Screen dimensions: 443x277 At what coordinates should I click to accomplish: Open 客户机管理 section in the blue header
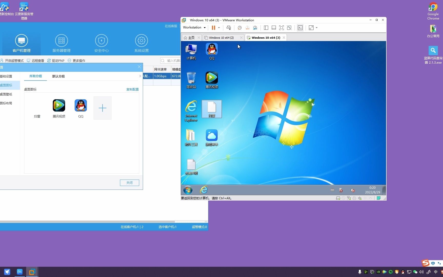coord(22,43)
